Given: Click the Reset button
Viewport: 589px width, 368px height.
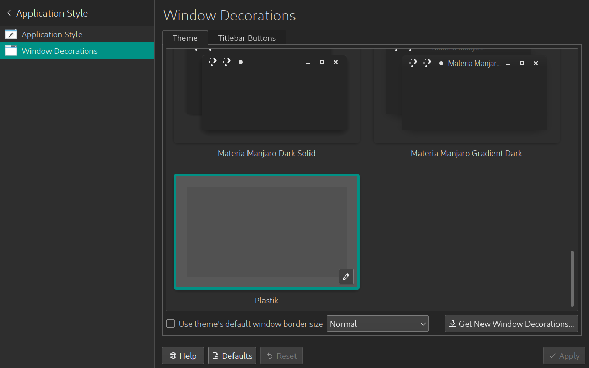Looking at the screenshot, I should tap(282, 356).
